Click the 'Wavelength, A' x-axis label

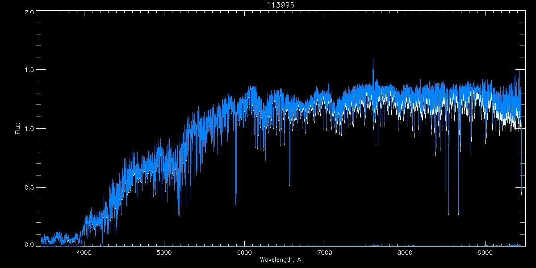pos(281,260)
